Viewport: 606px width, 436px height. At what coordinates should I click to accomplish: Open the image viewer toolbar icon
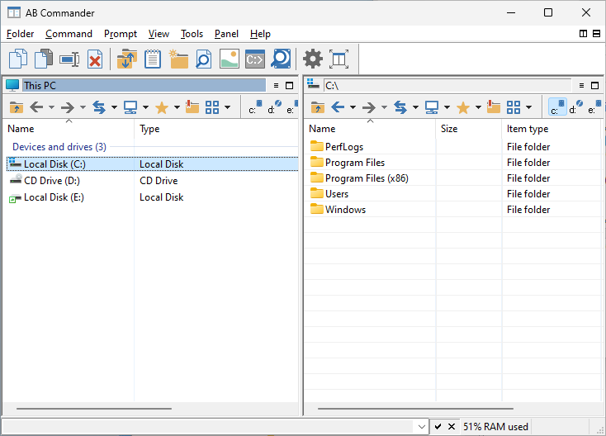point(230,59)
